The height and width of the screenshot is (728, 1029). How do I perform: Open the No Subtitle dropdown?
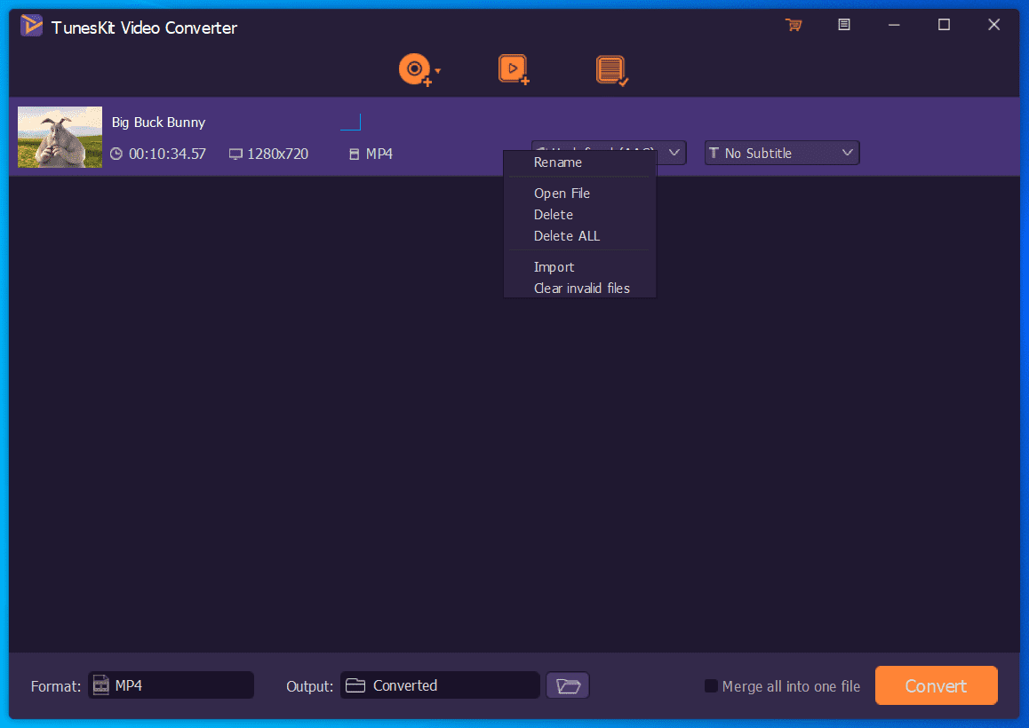pyautogui.click(x=782, y=153)
